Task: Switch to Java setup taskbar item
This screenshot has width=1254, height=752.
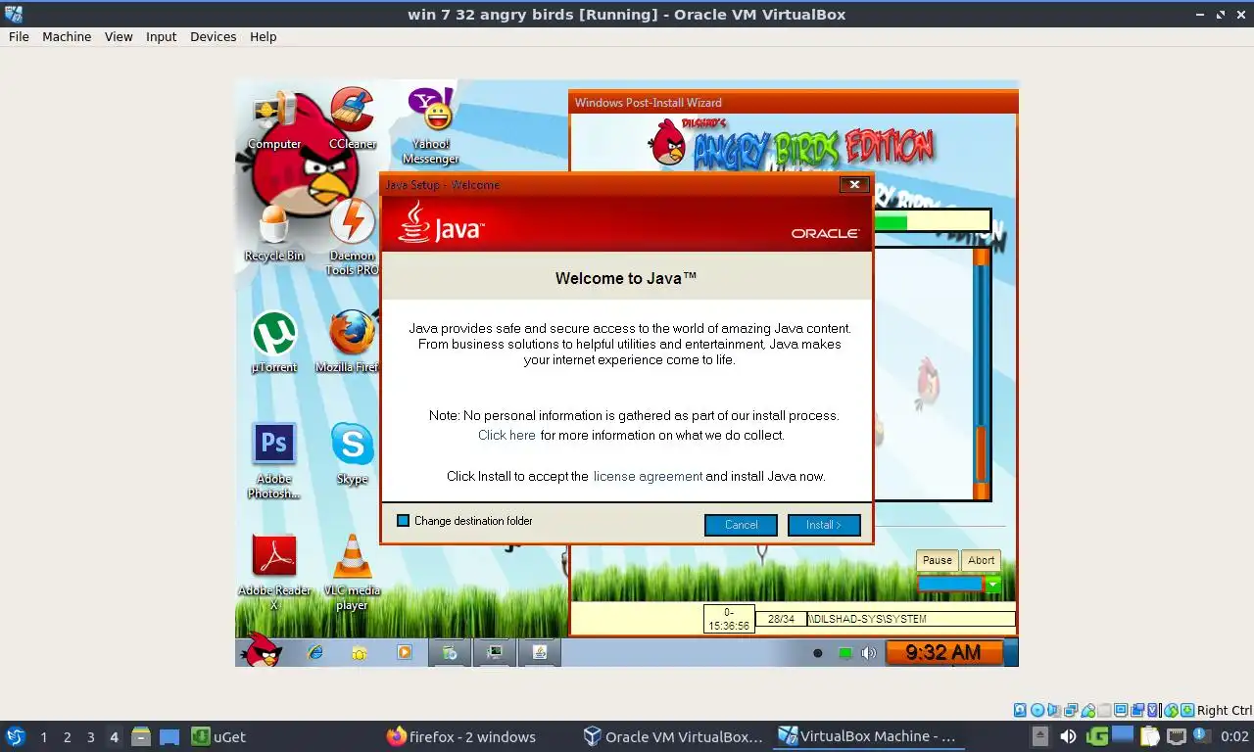Action: 539,652
